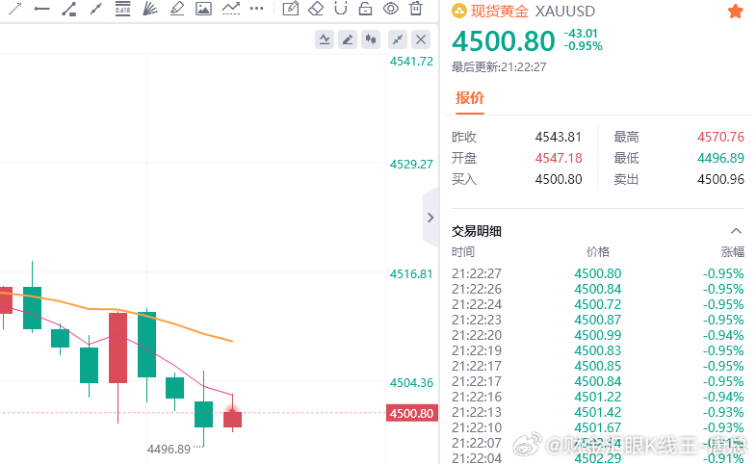Viewport: 756px width, 464px height.
Task: Select trade row at 21:22:20
Action: pyautogui.click(x=598, y=335)
